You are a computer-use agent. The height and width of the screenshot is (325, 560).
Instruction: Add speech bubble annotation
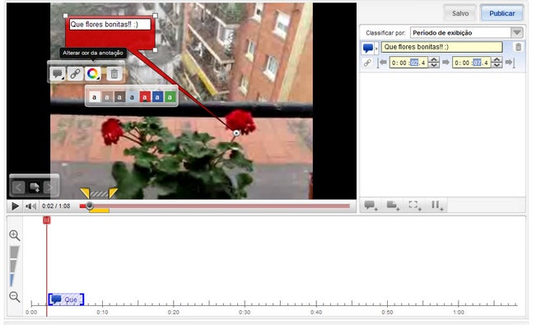[371, 206]
